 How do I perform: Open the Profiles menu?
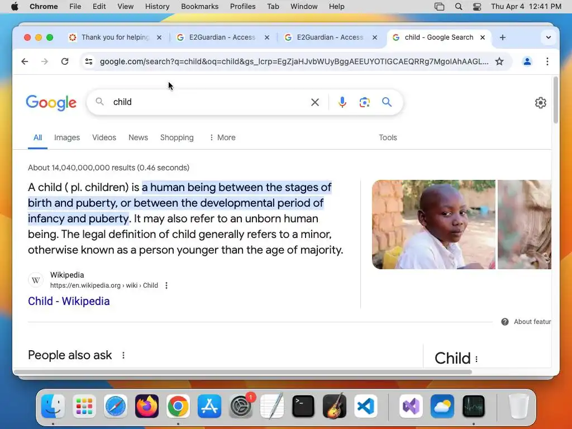point(242,7)
